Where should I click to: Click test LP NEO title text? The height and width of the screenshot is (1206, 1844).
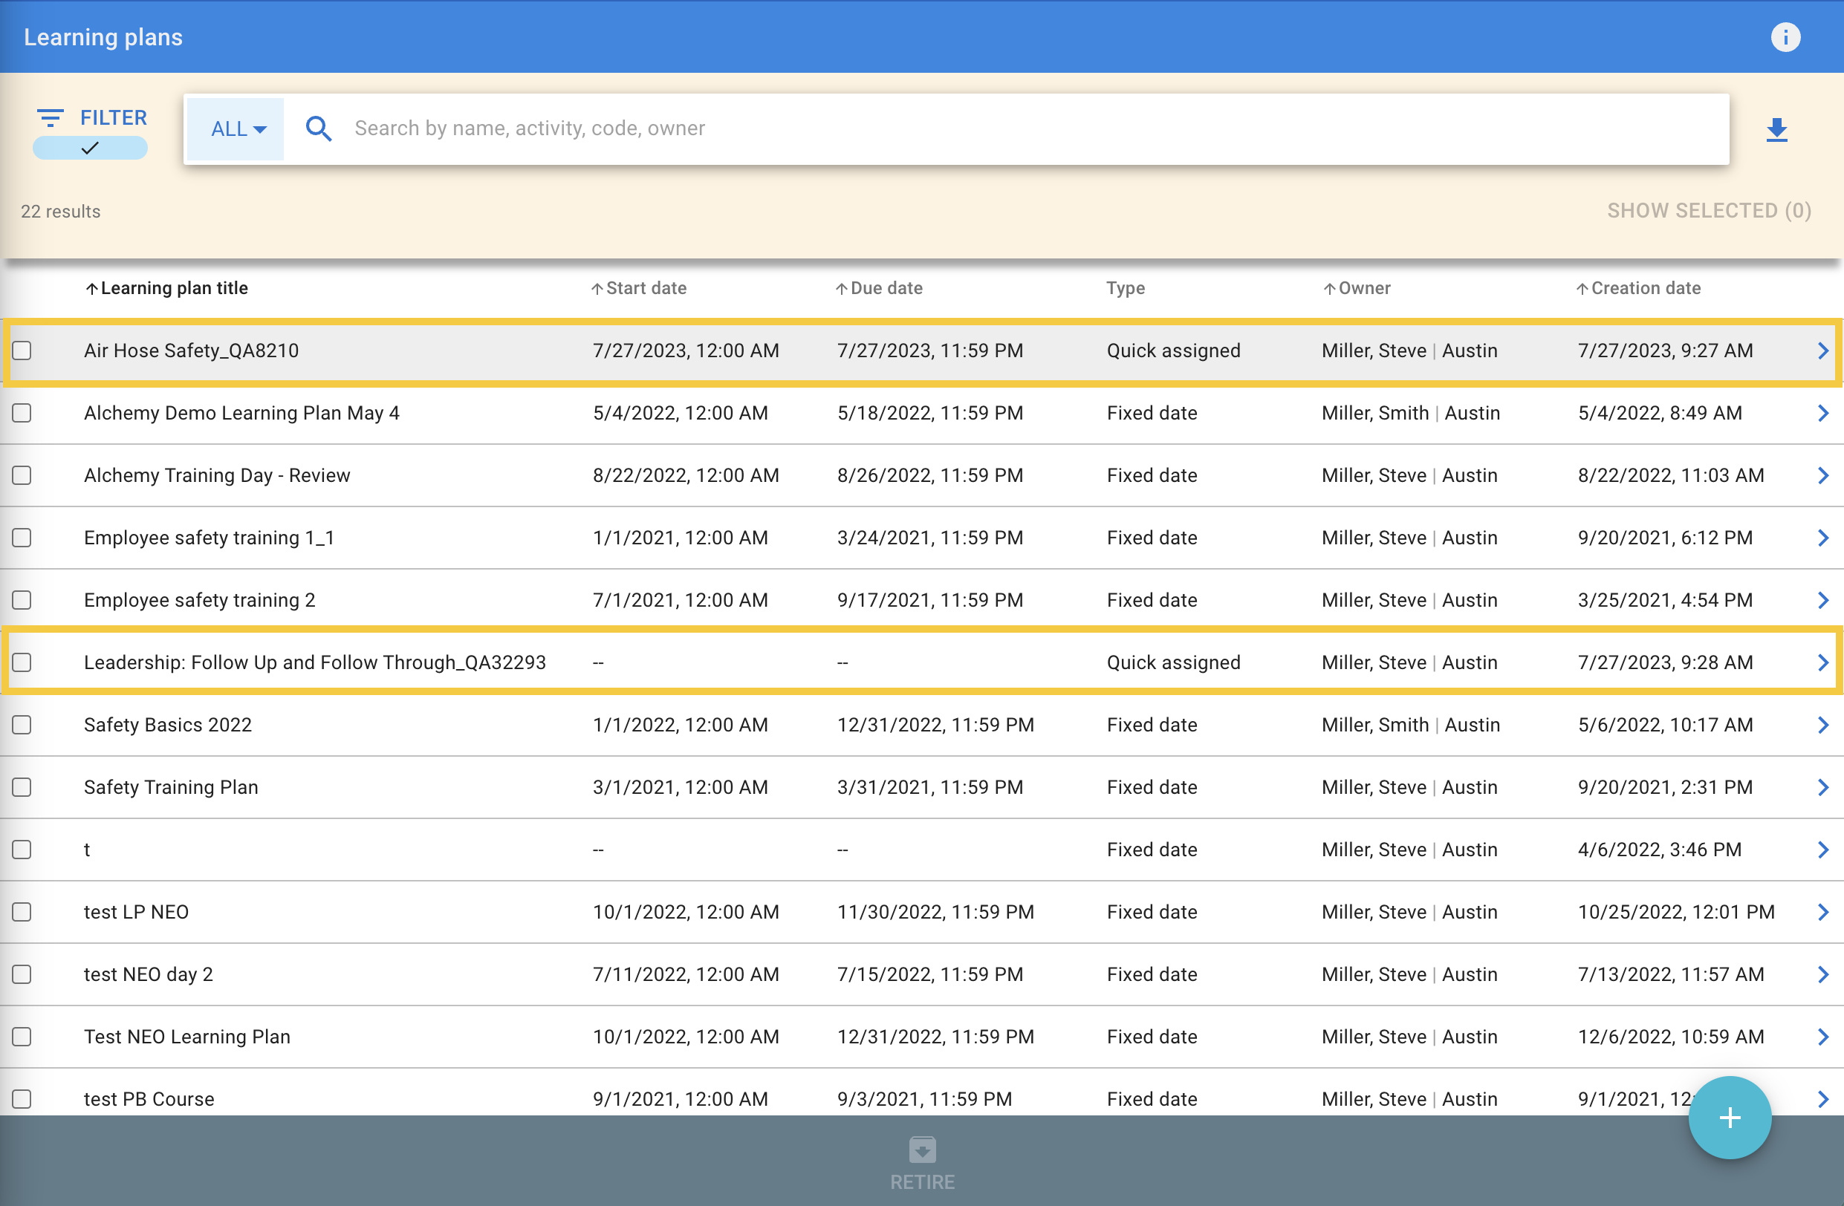137,913
